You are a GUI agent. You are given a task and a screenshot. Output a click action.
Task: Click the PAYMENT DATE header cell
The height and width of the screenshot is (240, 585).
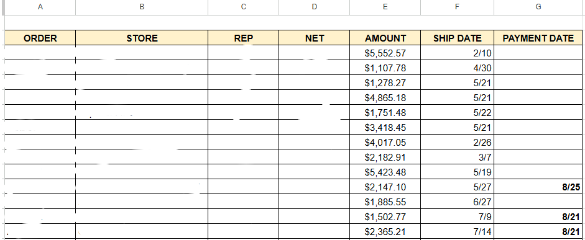[538, 38]
